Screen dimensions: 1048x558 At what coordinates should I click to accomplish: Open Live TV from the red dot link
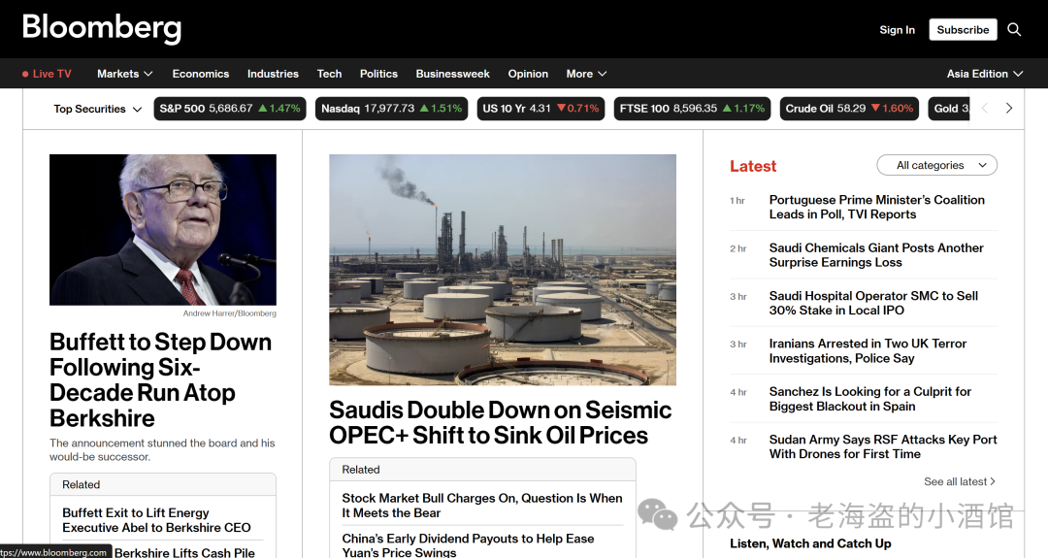click(47, 74)
